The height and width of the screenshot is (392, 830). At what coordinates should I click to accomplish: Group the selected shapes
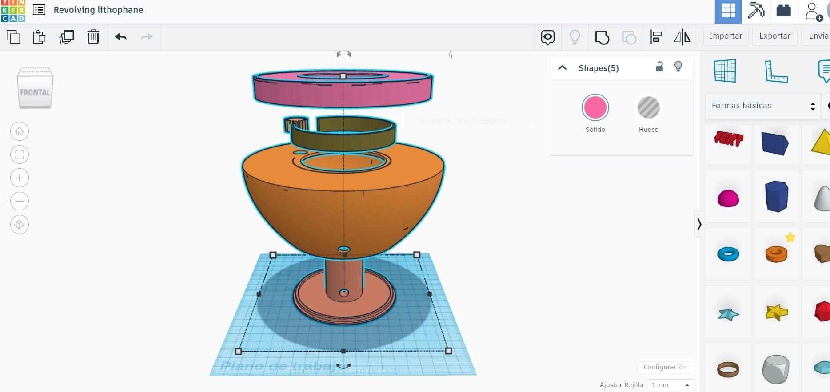click(602, 37)
